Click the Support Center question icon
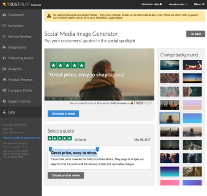Screen dimensions: 207x196 (x=4, y=101)
